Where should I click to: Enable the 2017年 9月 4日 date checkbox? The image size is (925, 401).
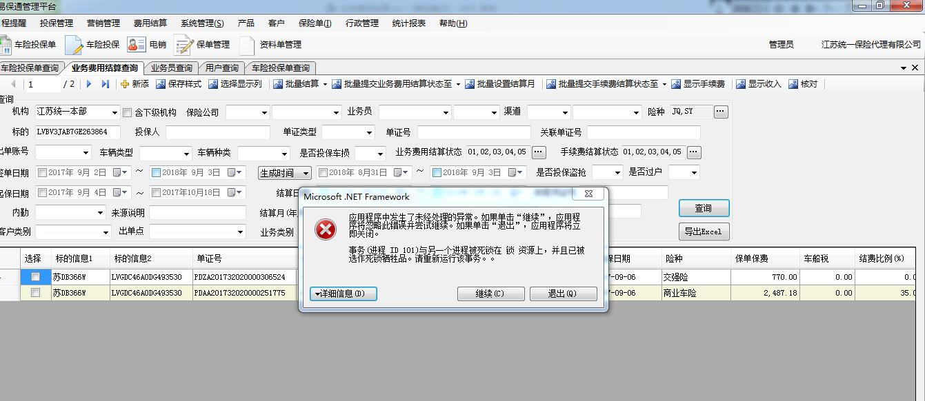(43, 192)
